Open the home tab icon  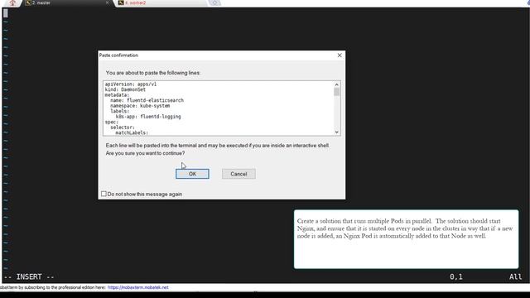click(x=12, y=2)
